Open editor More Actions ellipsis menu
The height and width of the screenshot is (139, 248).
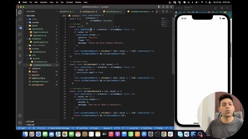tap(170, 12)
